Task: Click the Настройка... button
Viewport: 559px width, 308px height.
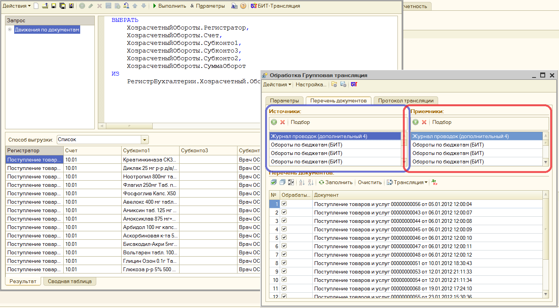Action: (311, 84)
